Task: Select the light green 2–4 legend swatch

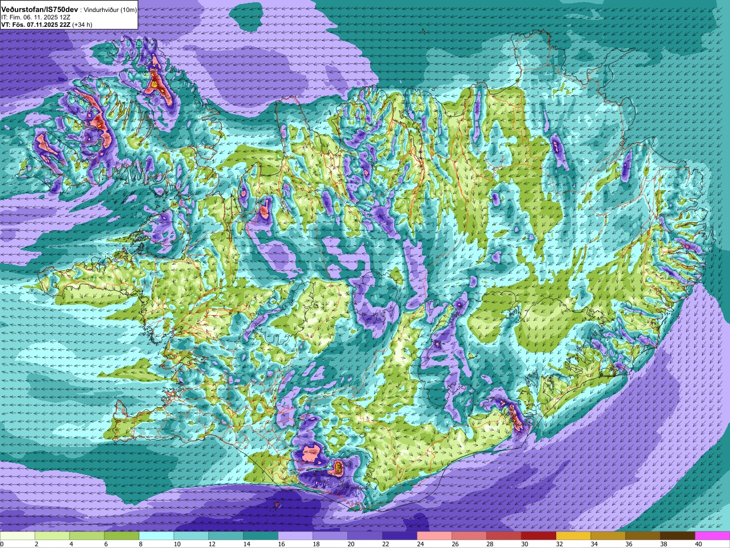Action: click(52, 537)
